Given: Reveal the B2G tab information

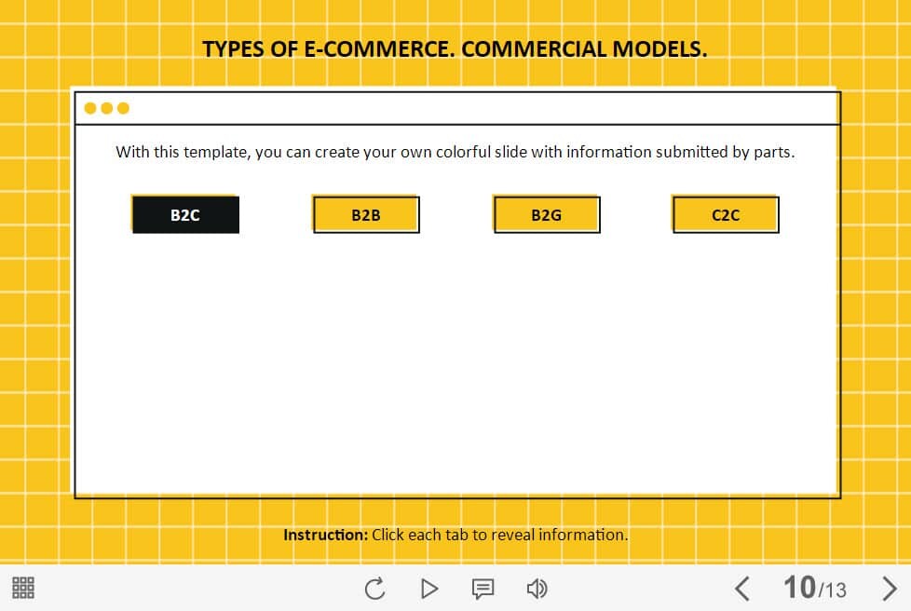Looking at the screenshot, I should coord(547,215).
